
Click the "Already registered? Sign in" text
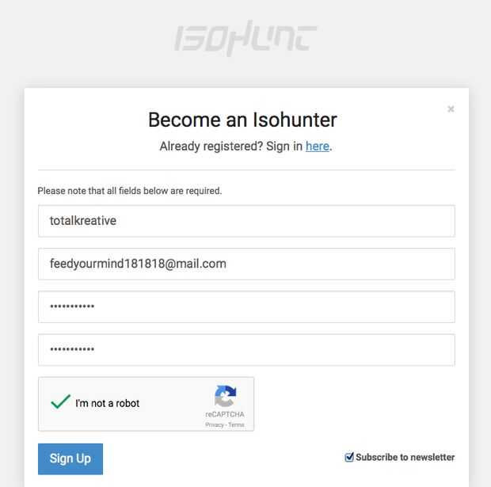(231, 146)
